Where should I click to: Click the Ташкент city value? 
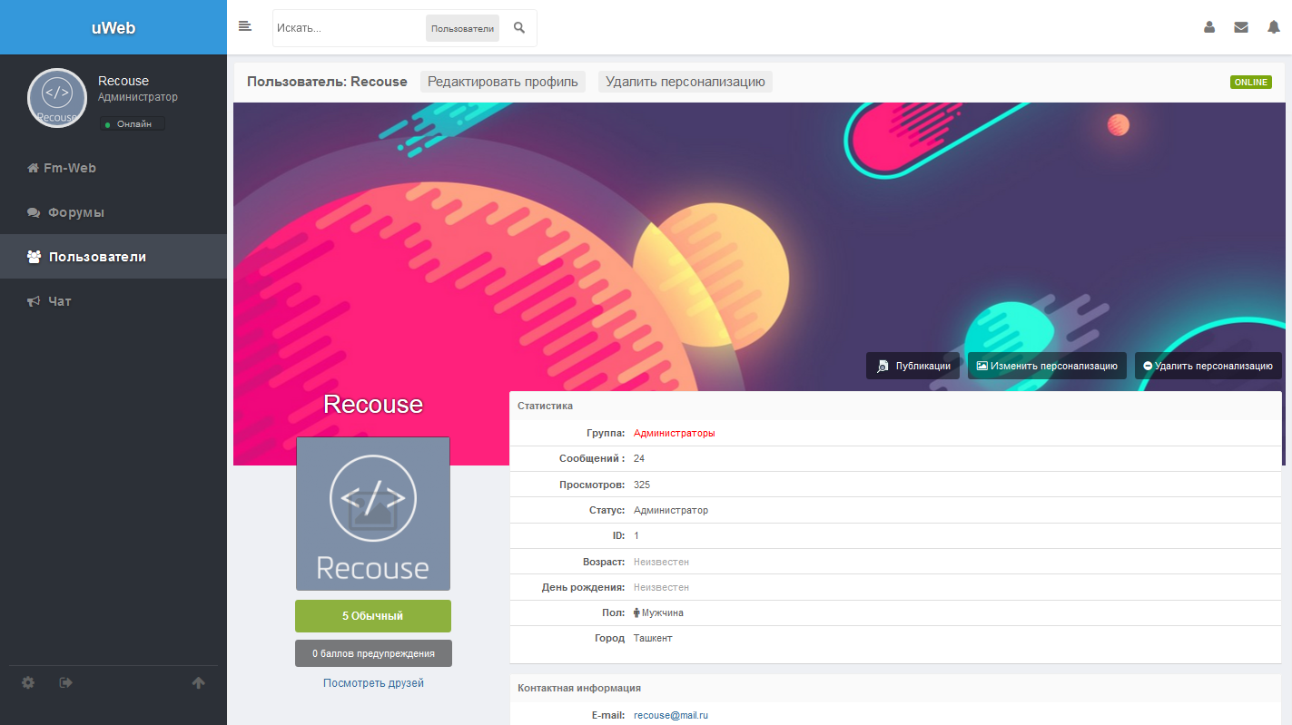click(653, 639)
